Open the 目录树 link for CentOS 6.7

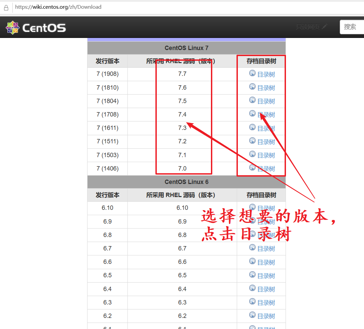266,249
